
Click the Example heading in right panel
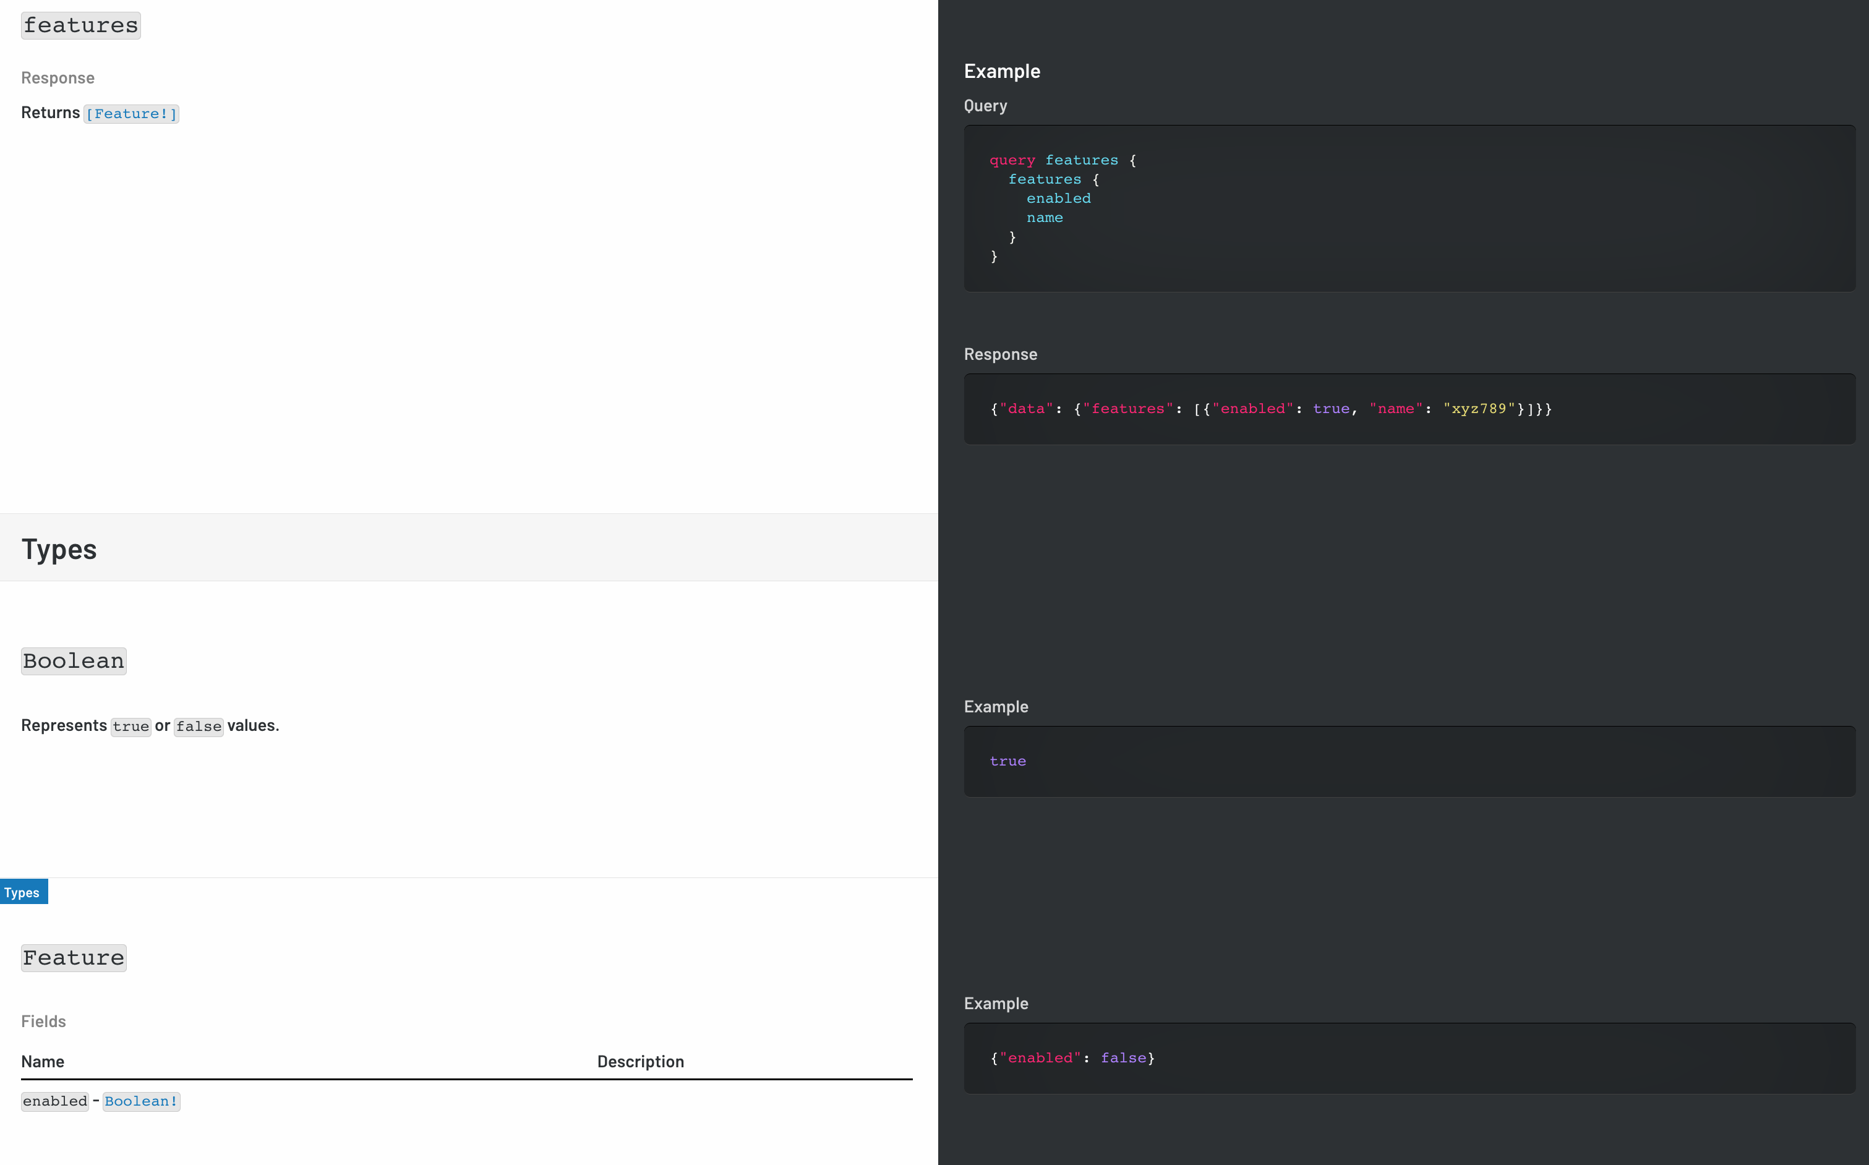click(1001, 70)
